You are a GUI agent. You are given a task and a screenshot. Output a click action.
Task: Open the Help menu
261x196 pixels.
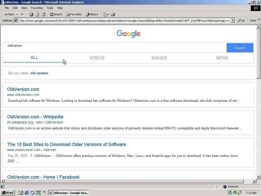click(60, 8)
